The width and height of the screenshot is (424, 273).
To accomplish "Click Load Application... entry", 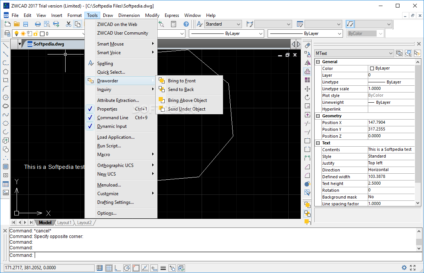I will tap(121, 137).
